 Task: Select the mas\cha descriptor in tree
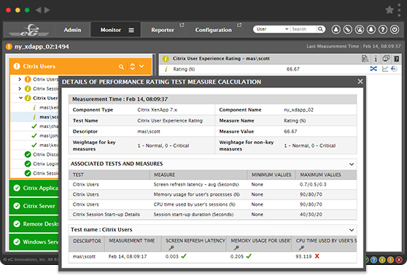(49, 127)
